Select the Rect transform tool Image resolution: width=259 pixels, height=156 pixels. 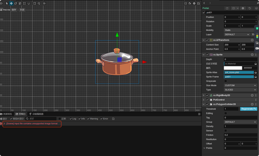coord(24,3)
